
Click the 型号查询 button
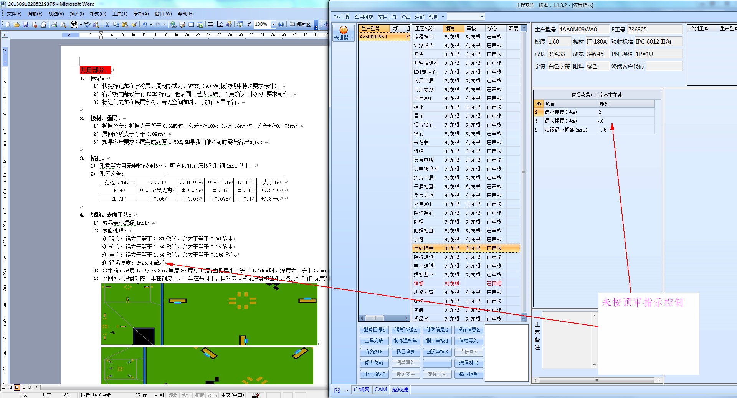click(374, 330)
